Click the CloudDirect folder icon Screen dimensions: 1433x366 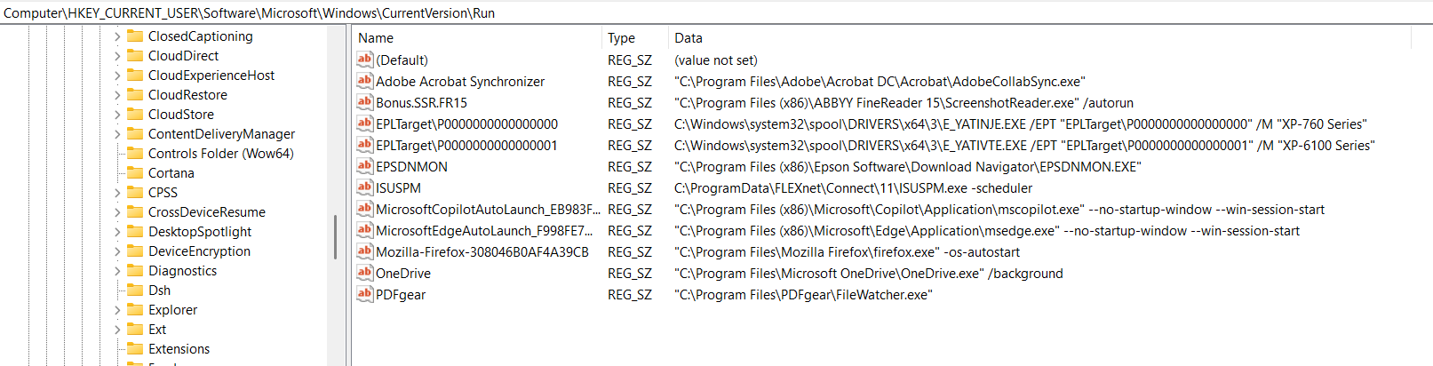135,55
